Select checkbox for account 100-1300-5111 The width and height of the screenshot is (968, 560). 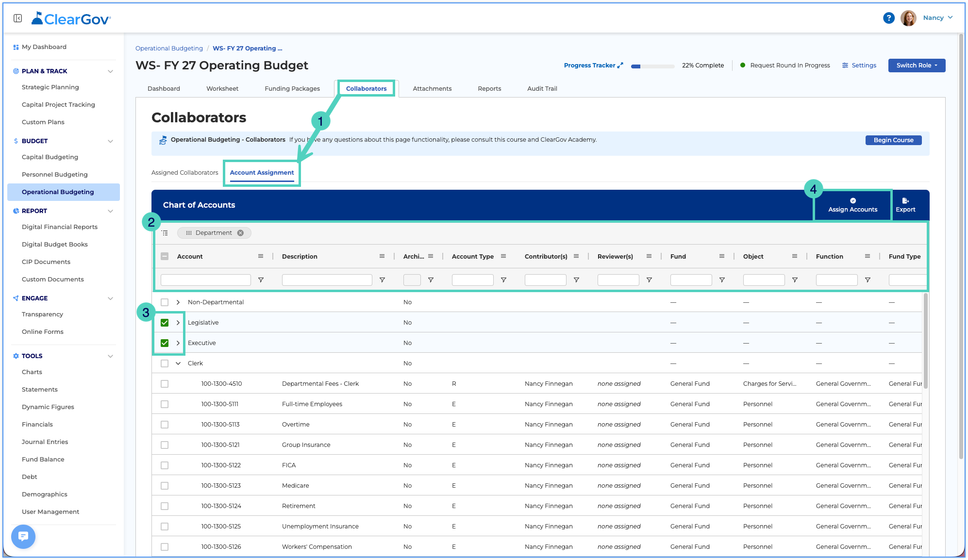pos(165,404)
